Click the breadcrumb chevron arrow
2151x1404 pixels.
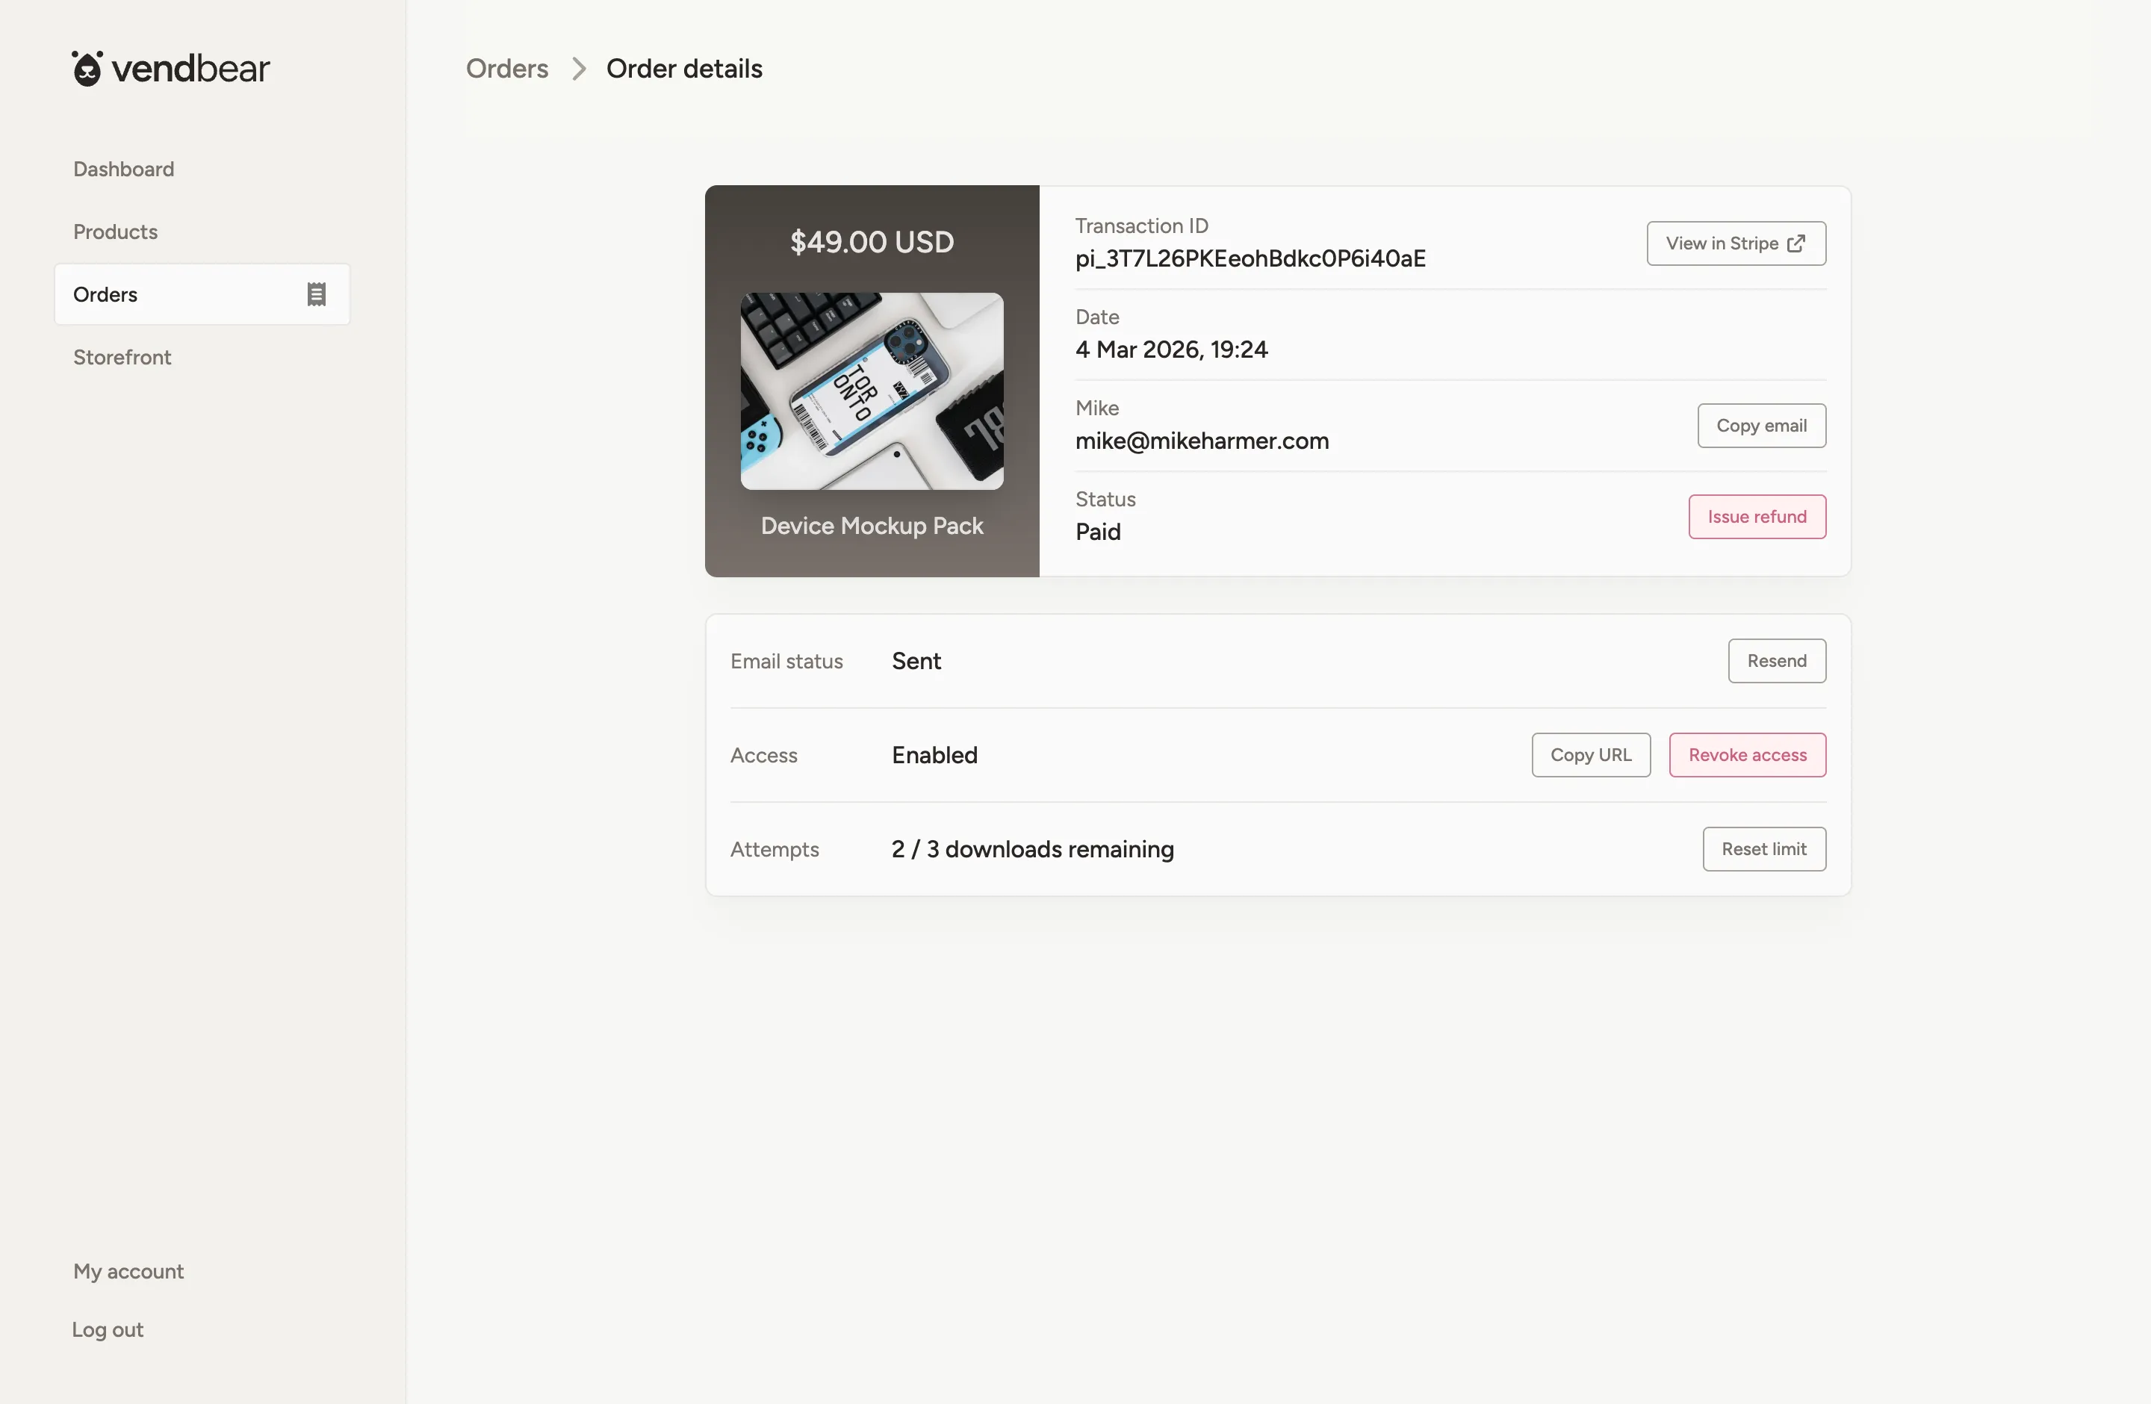coord(577,69)
